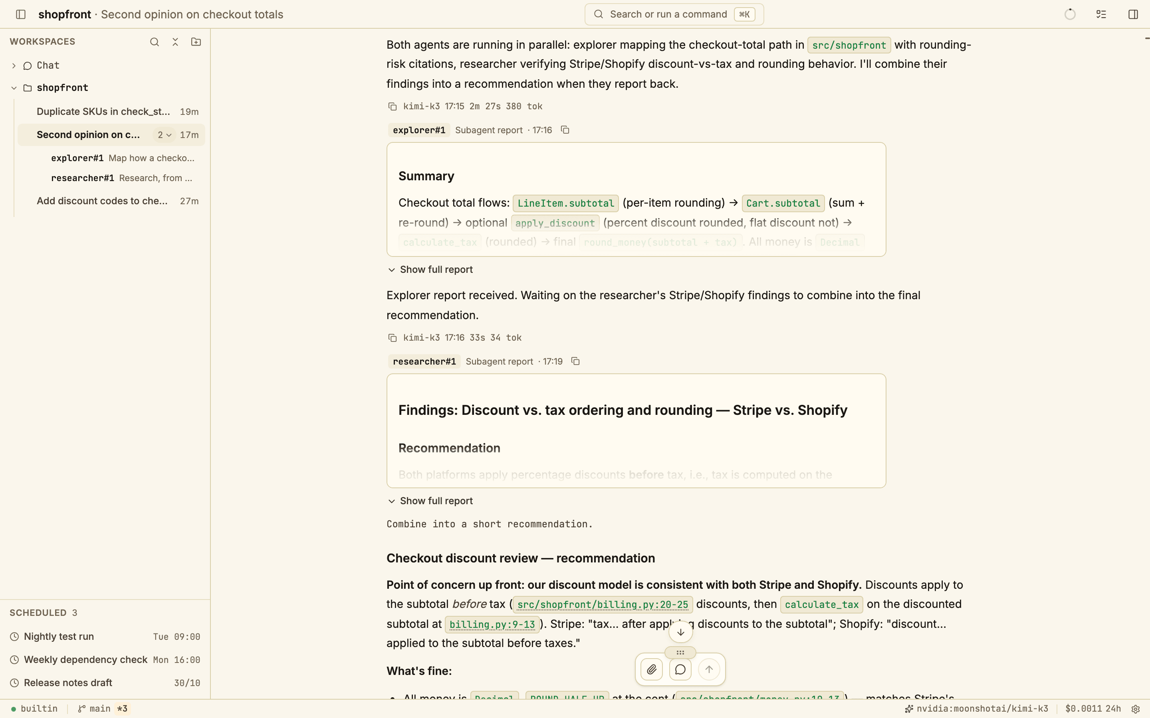Collapse the shopfront folder chevron
1150x718 pixels.
[x=14, y=88]
